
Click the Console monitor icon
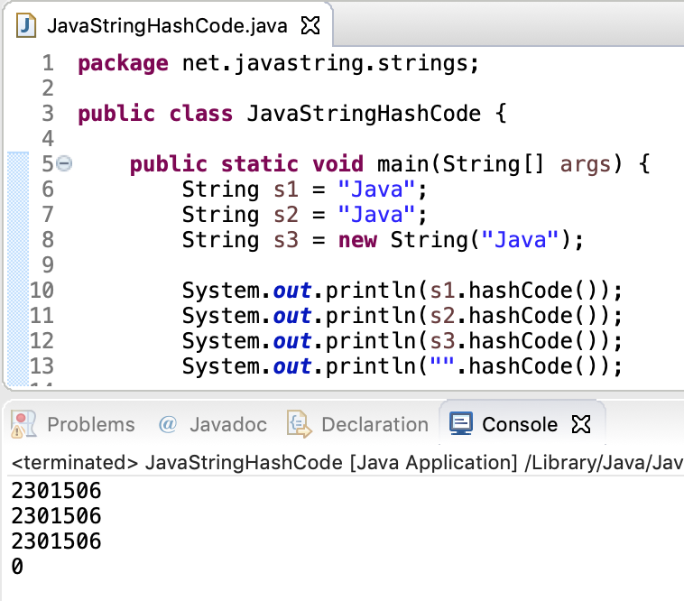point(460,424)
